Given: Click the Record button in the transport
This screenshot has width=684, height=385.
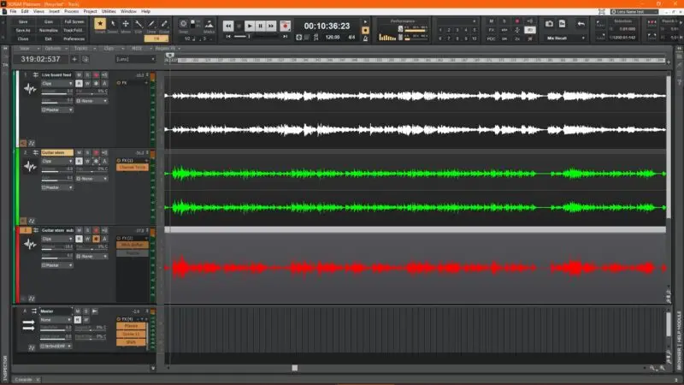Looking at the screenshot, I should point(284,27).
